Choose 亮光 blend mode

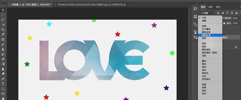point(210,70)
